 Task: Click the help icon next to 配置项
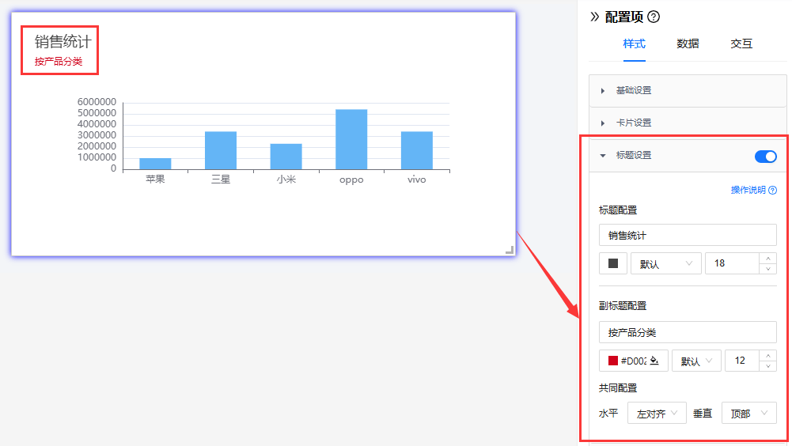(x=654, y=17)
